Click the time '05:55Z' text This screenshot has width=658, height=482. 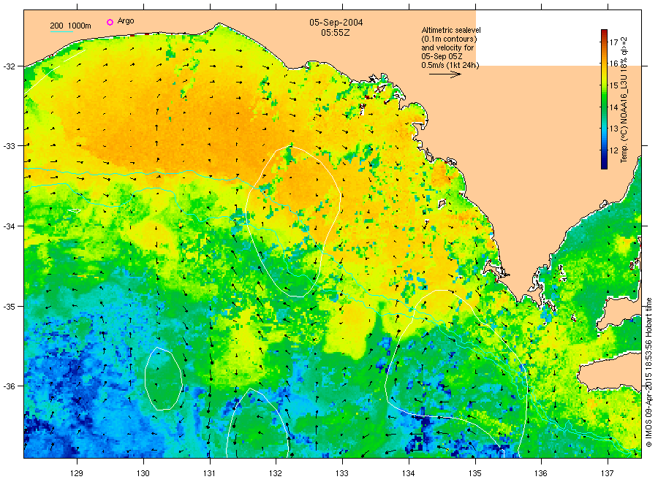335,32
